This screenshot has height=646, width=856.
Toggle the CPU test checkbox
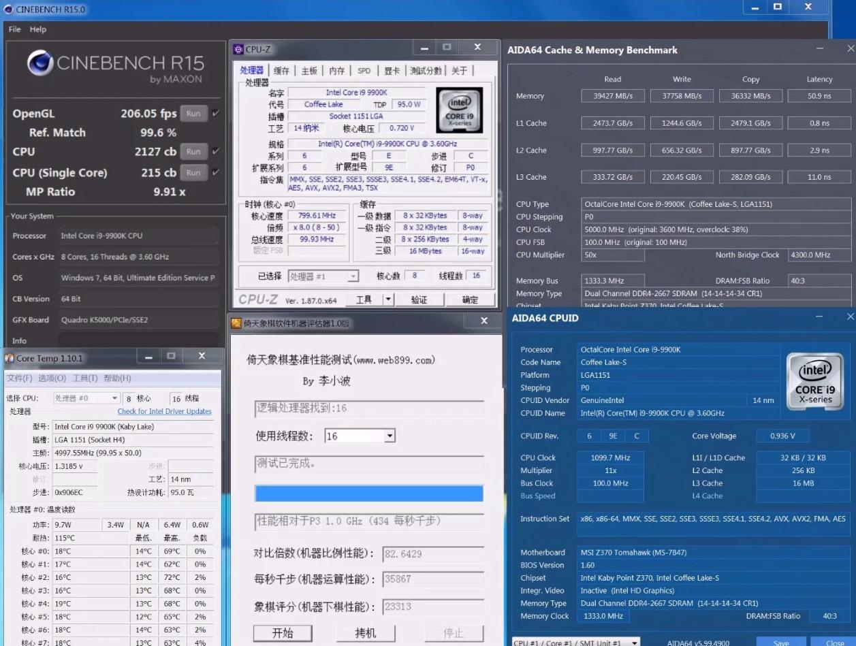[215, 152]
